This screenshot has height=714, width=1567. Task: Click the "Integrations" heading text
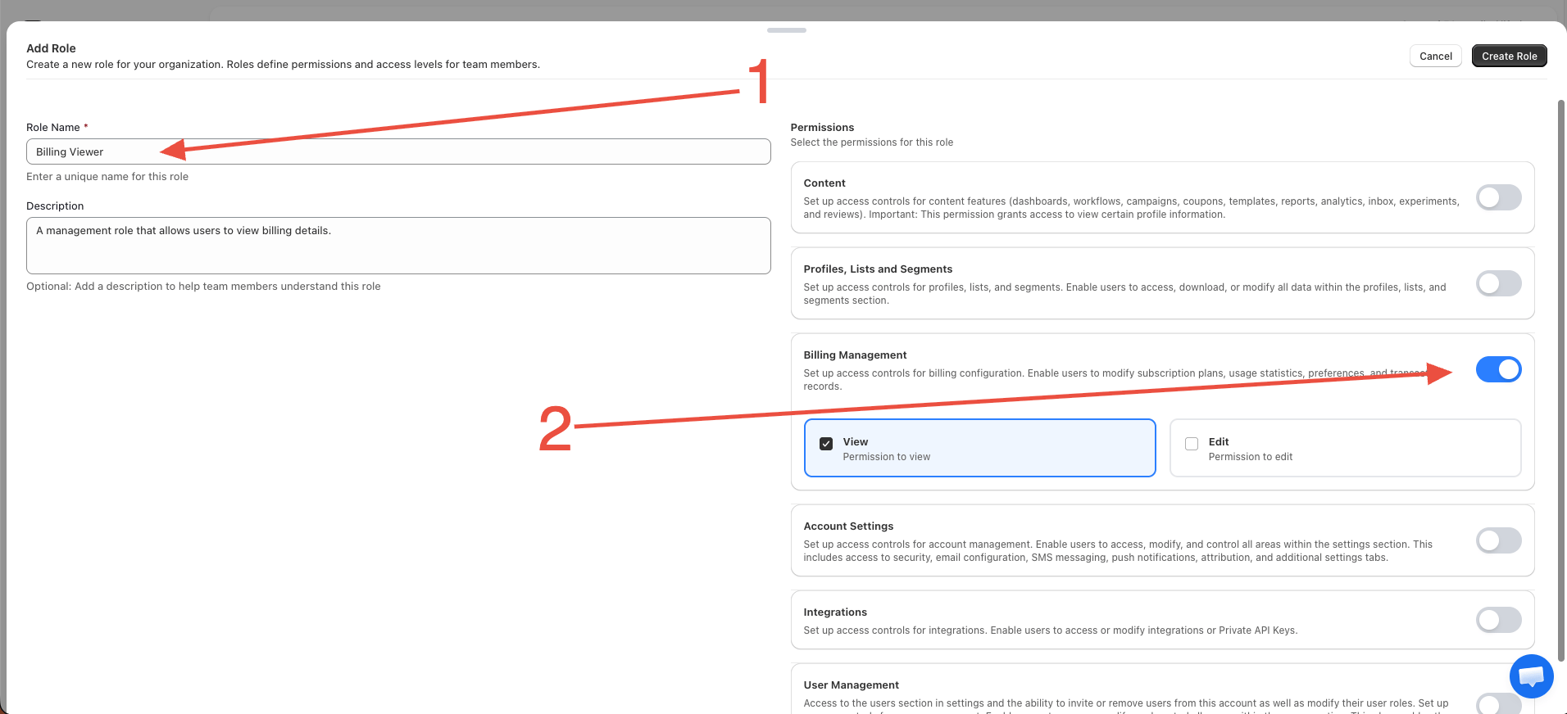[835, 612]
